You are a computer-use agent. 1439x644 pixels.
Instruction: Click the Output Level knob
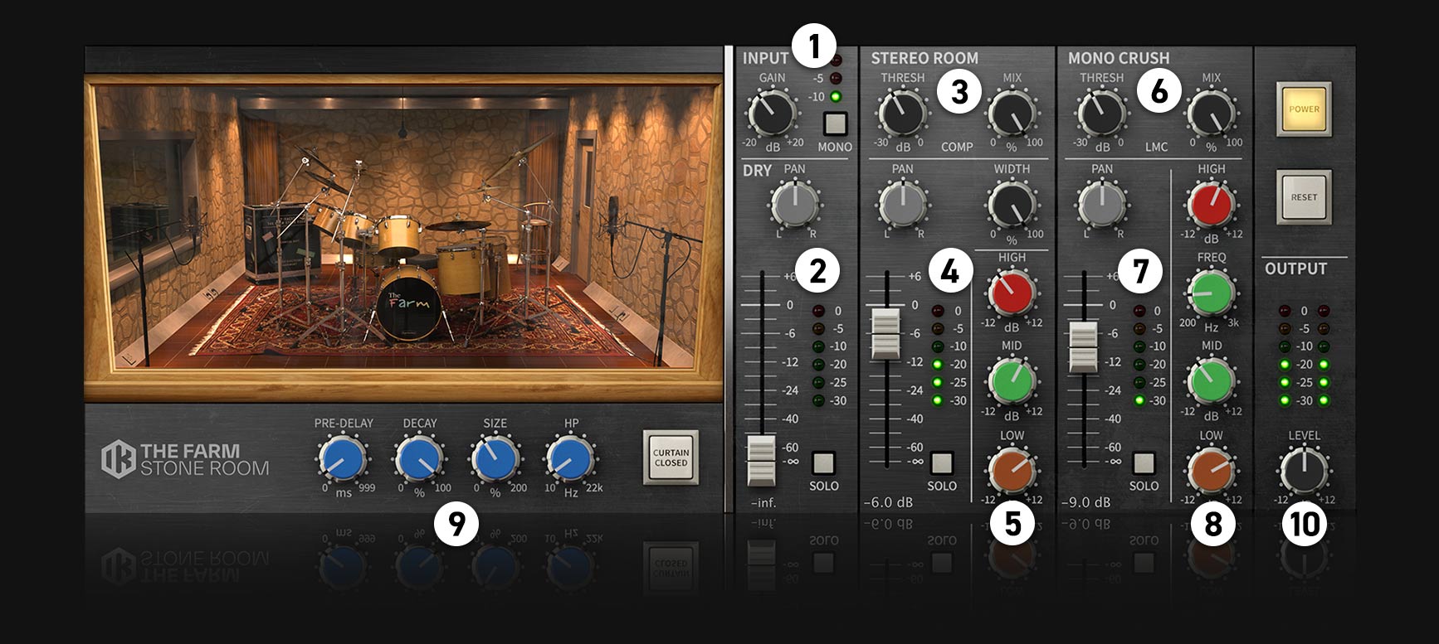(x=1304, y=471)
